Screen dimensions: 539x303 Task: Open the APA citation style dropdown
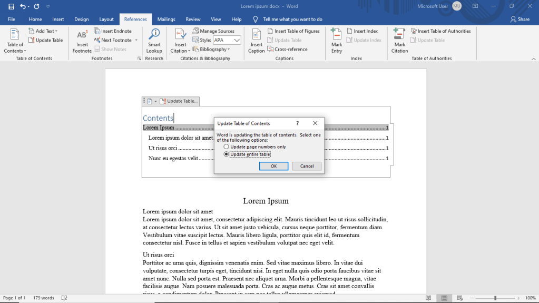click(237, 40)
